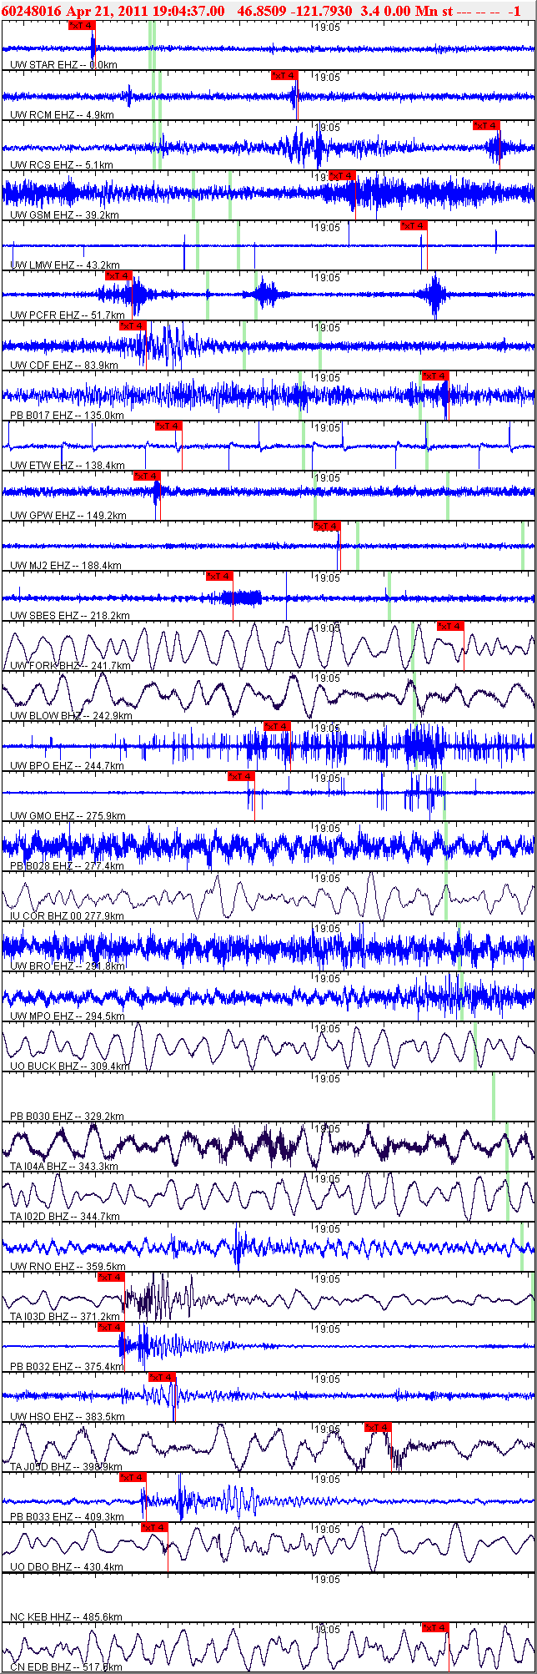537x1674 pixels.
Task: Select the red pick marker on UW GPW trace
Action: (147, 476)
